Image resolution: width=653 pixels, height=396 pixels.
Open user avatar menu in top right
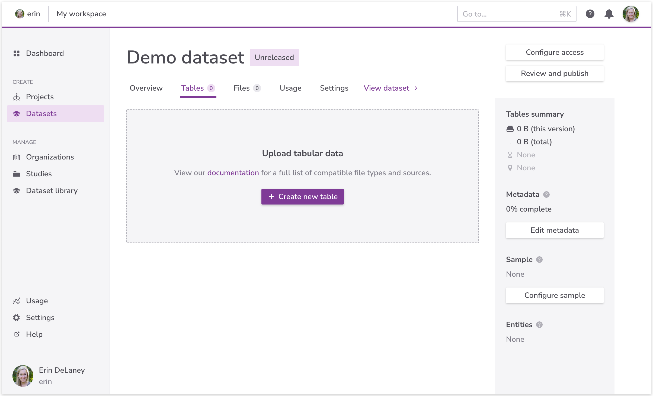click(630, 14)
